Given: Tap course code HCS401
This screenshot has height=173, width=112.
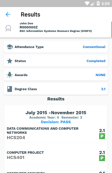Looking at the screenshot, I should pyautogui.click(x=15, y=158).
